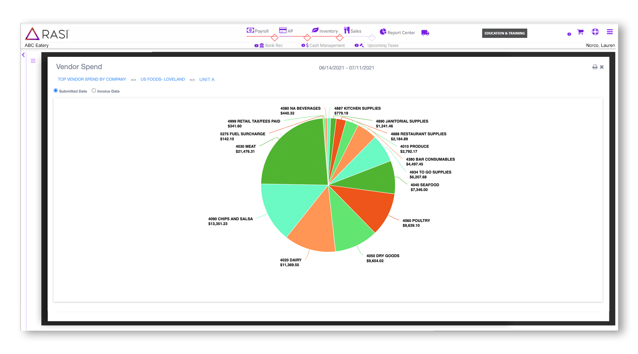Open top-right hamburger menu
The image size is (638, 354).
(x=609, y=32)
